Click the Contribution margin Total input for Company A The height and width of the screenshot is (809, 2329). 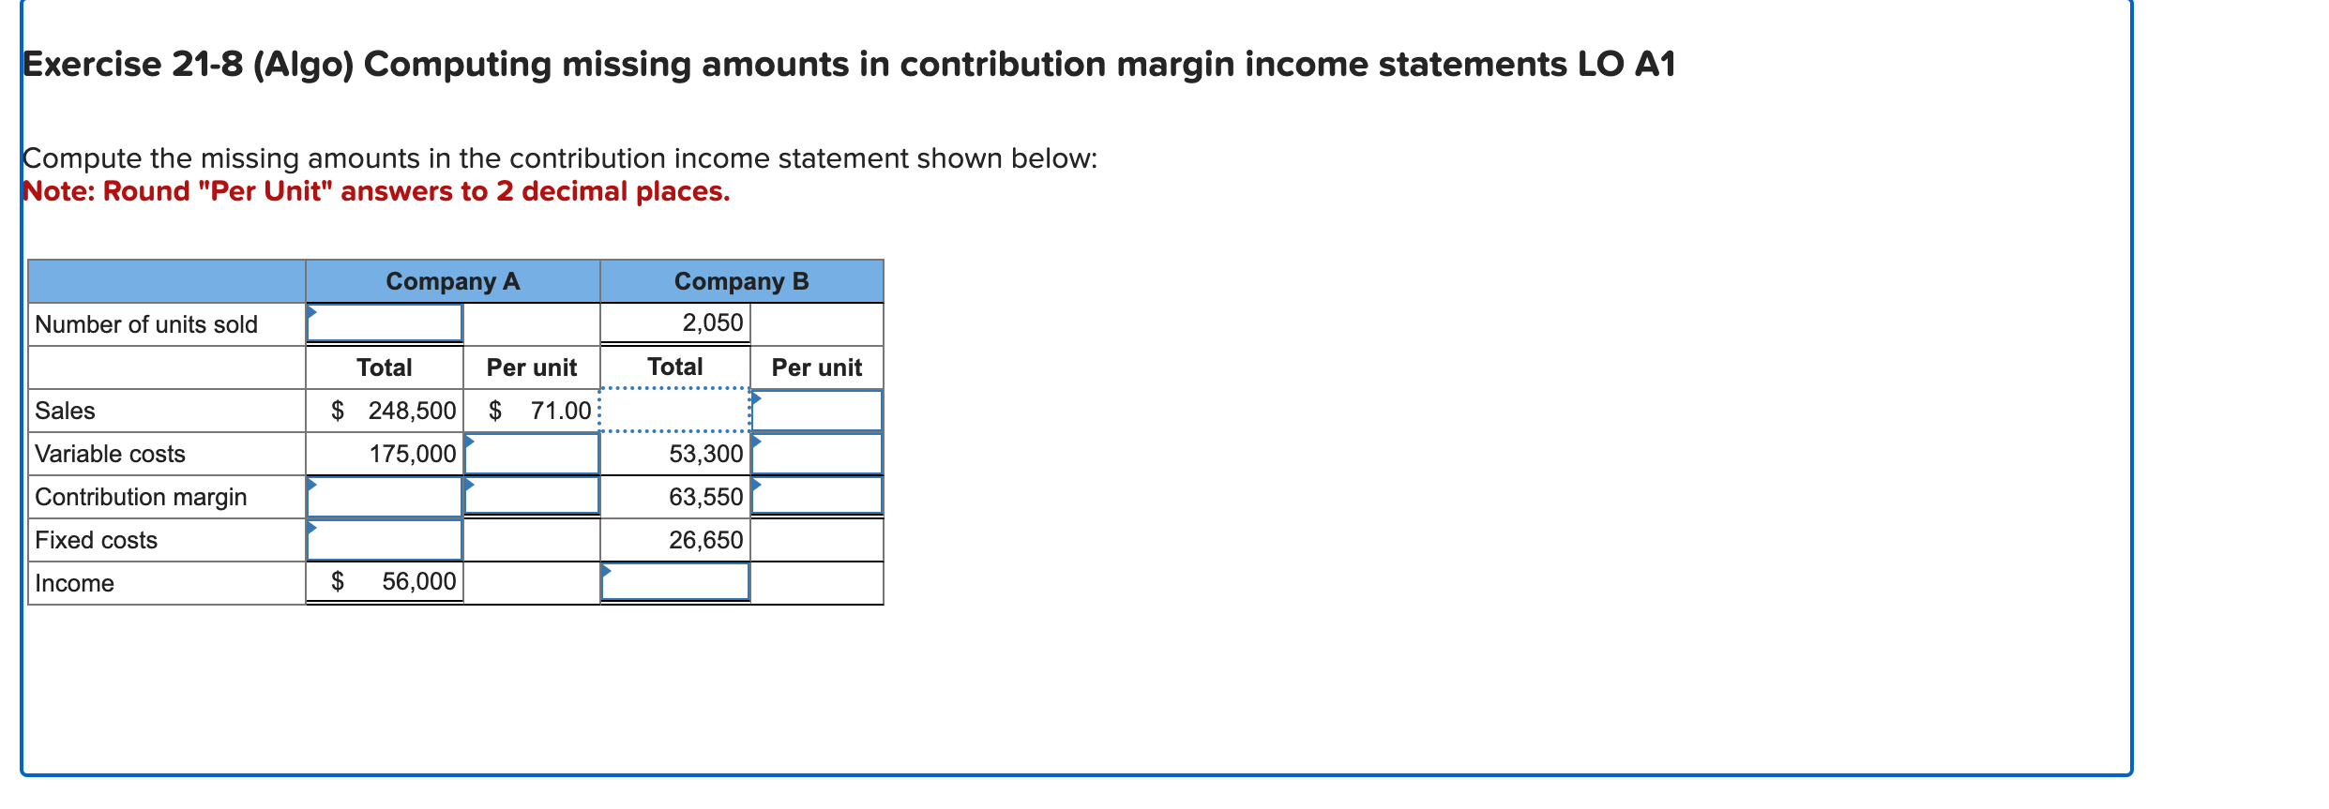[x=385, y=497]
